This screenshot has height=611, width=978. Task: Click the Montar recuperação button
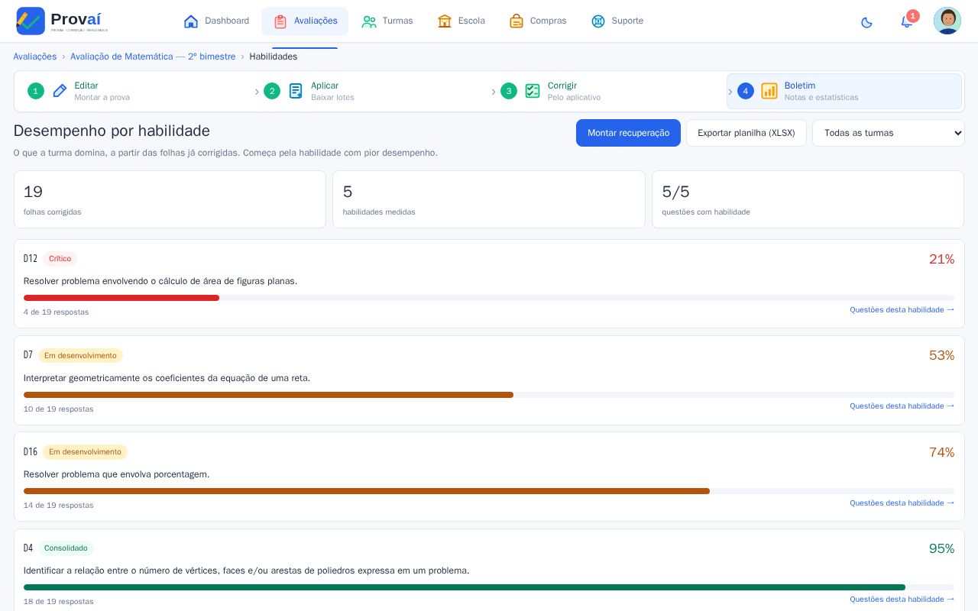point(628,133)
